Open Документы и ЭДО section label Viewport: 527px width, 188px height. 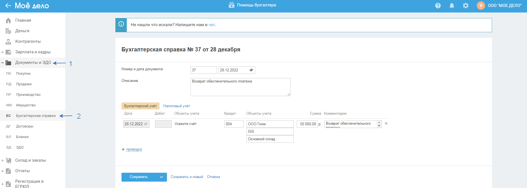click(33, 62)
